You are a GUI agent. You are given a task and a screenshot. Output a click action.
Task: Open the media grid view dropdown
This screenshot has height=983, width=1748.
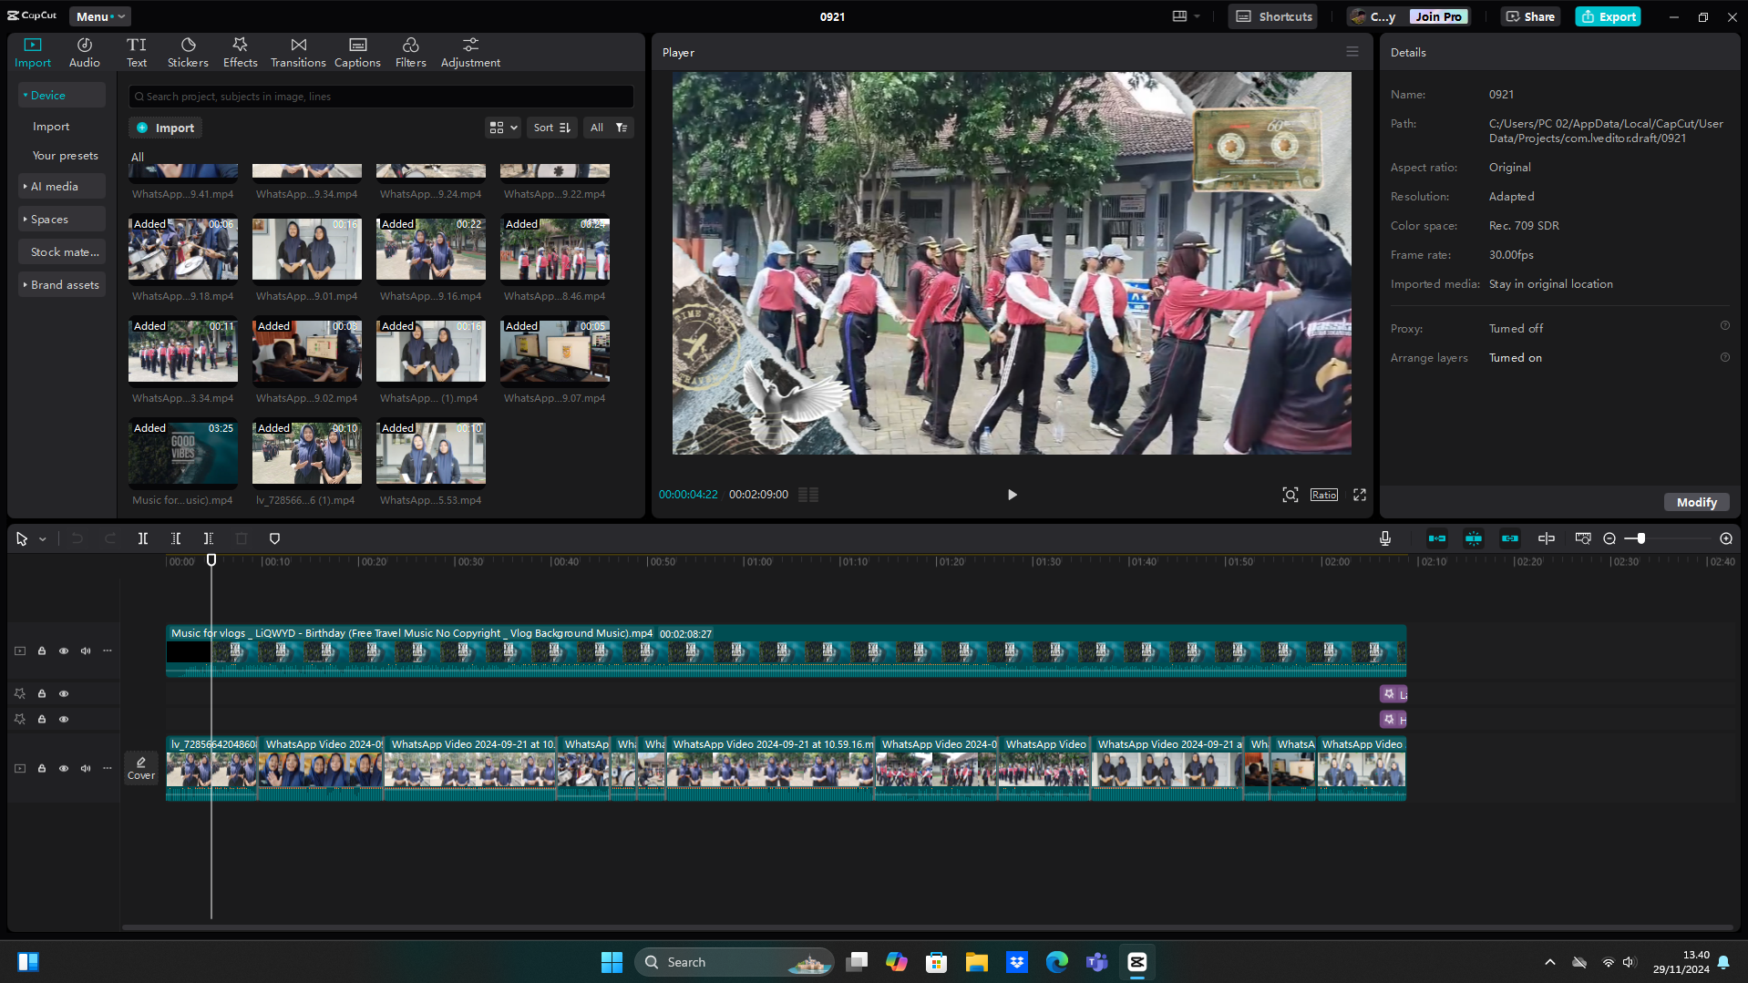(503, 128)
